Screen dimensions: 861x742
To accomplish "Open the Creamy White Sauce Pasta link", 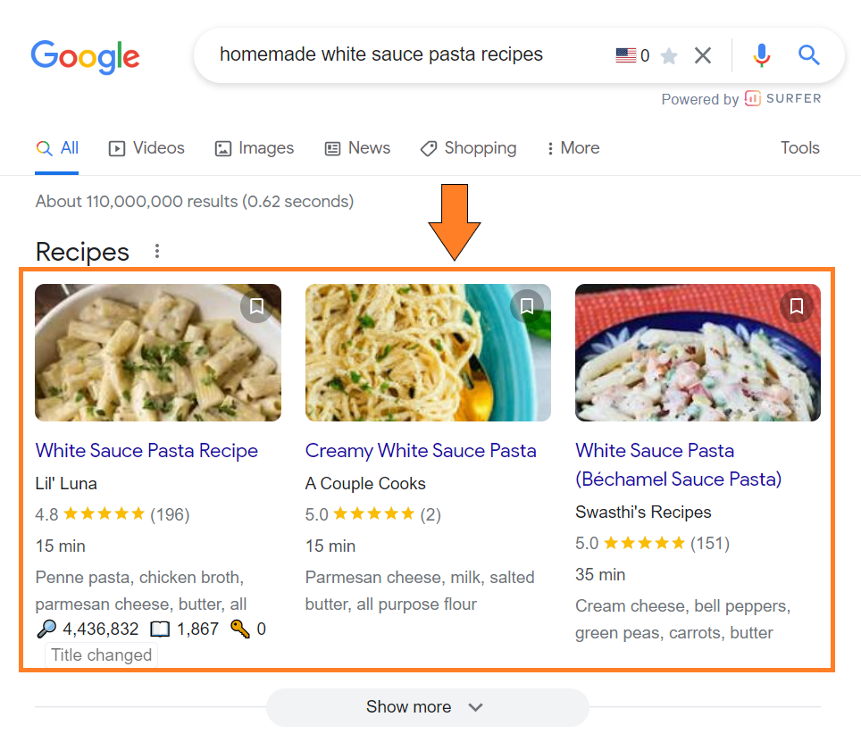I will [x=421, y=450].
